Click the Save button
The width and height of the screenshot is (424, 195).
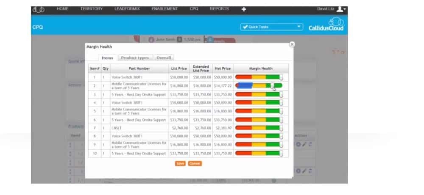180,163
